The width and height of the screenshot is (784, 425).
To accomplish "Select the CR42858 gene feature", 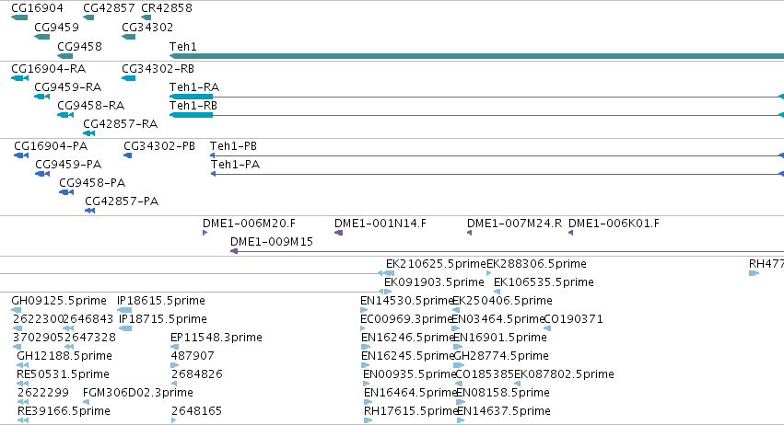I will [x=146, y=17].
